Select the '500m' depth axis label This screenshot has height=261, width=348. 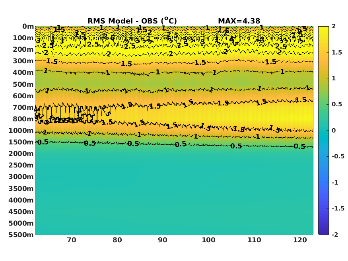(x=23, y=84)
